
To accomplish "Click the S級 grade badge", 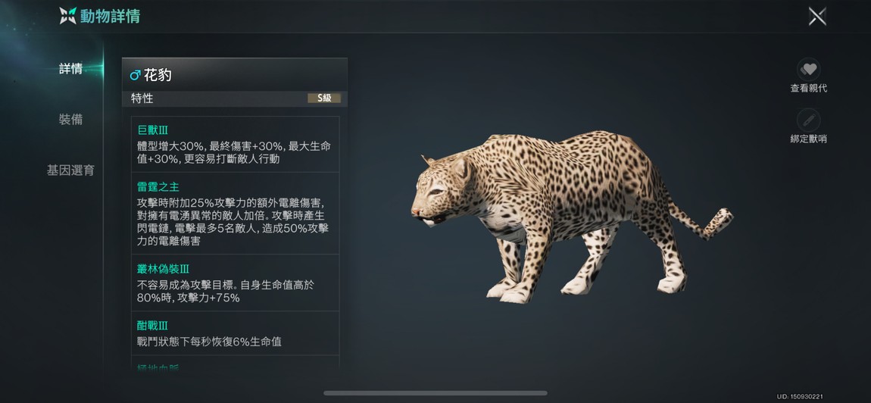I will pos(324,98).
